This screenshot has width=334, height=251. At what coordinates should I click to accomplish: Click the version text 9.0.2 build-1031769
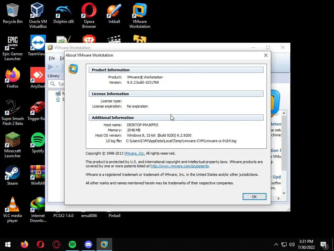click(x=143, y=82)
